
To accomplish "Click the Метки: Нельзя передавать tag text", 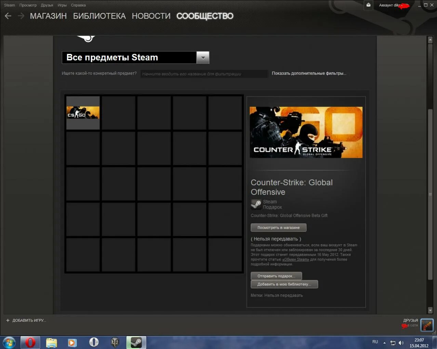I will click(277, 295).
